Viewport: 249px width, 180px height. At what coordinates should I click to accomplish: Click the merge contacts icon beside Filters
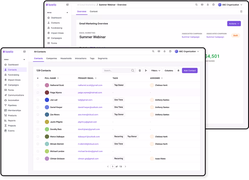point(146,70)
